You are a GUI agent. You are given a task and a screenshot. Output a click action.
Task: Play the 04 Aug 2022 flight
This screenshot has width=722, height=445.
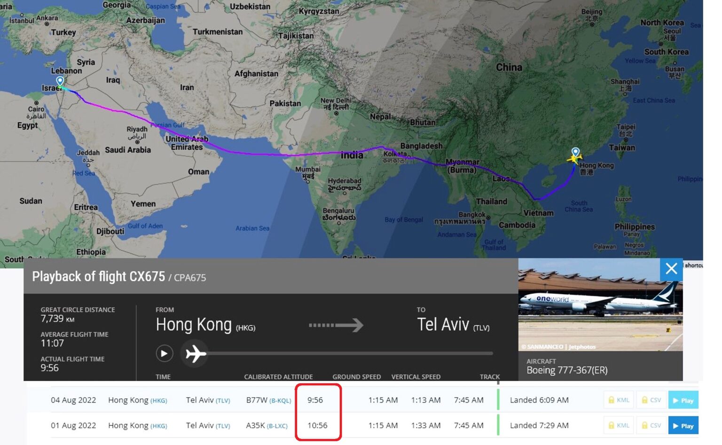click(683, 400)
